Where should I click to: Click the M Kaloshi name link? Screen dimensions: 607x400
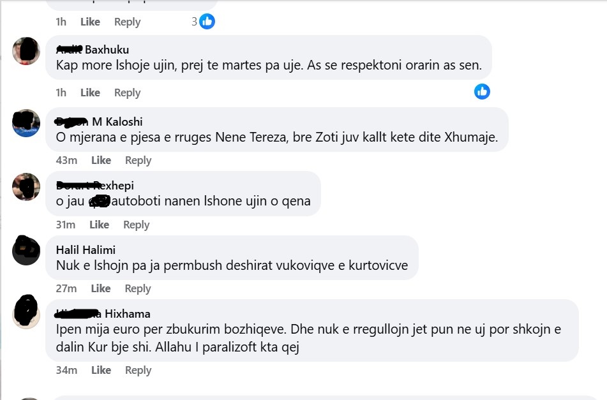tap(117, 121)
